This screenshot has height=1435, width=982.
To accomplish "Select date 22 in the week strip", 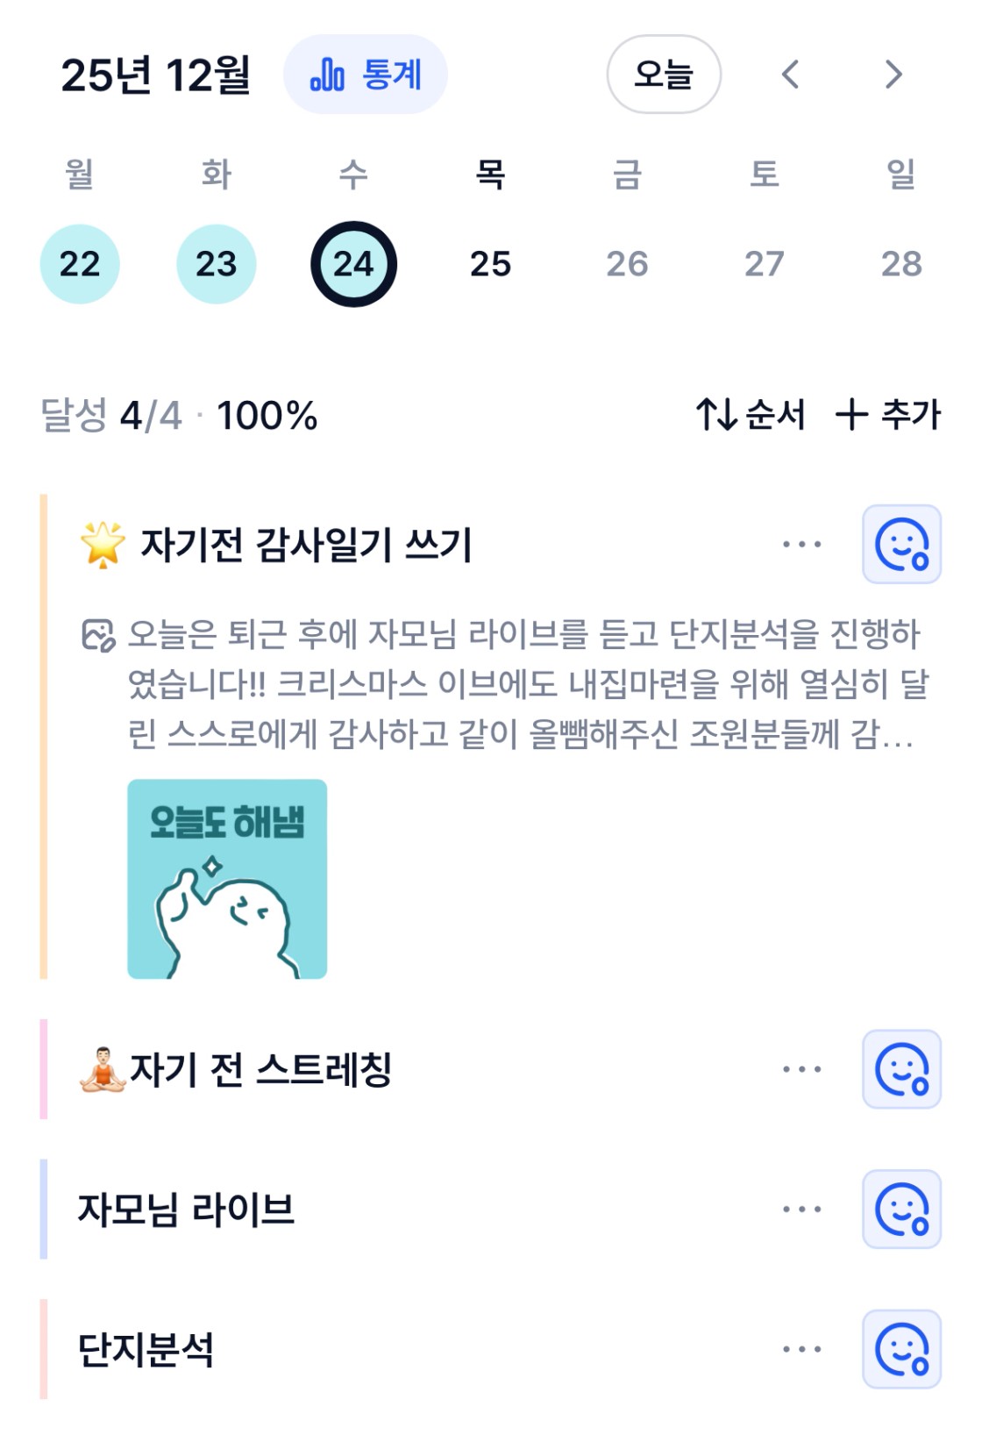I will click(80, 264).
